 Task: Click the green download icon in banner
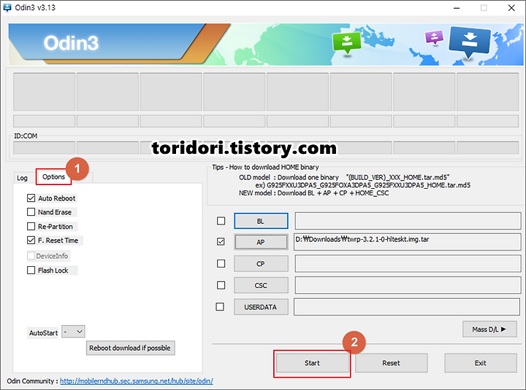(x=346, y=42)
